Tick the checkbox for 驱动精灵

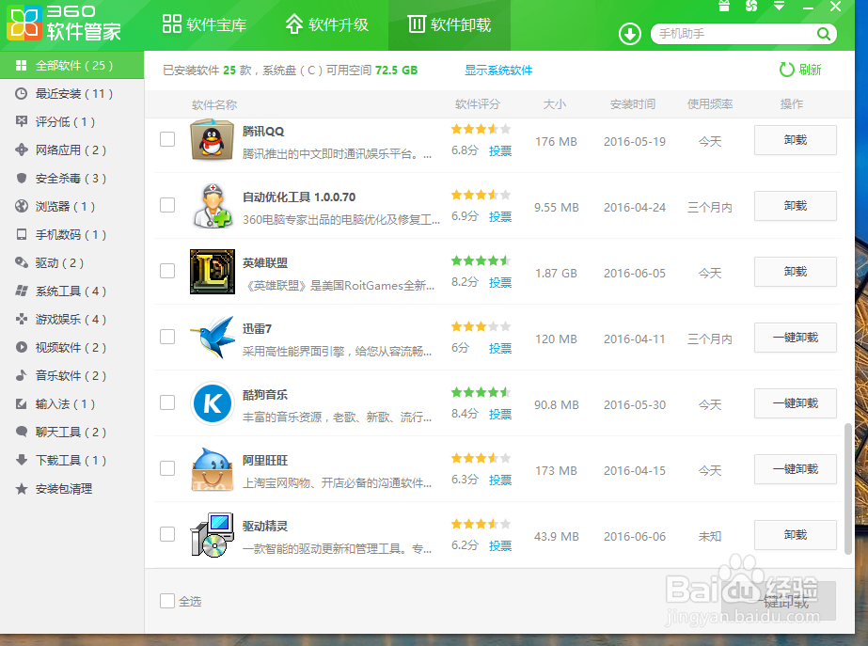pyautogui.click(x=167, y=534)
